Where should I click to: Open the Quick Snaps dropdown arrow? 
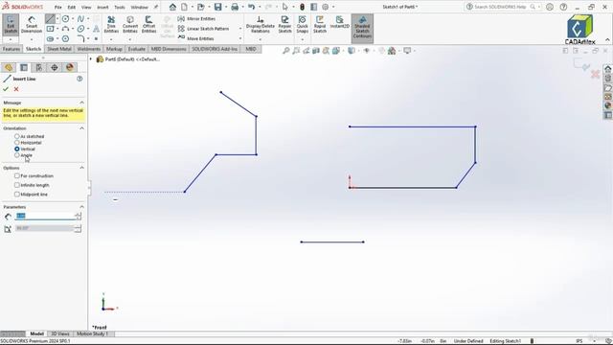(303, 39)
